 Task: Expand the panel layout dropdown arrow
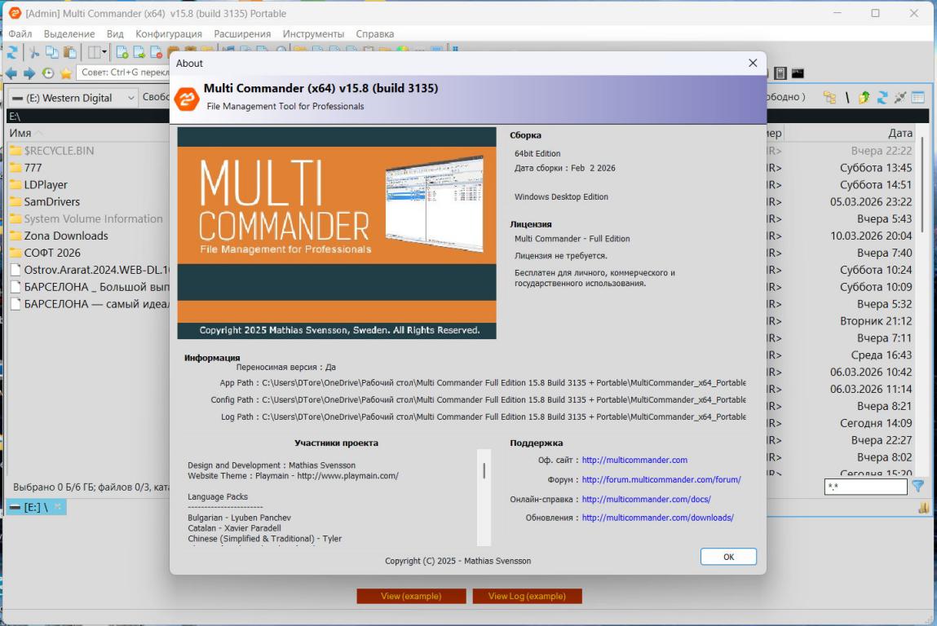click(104, 53)
